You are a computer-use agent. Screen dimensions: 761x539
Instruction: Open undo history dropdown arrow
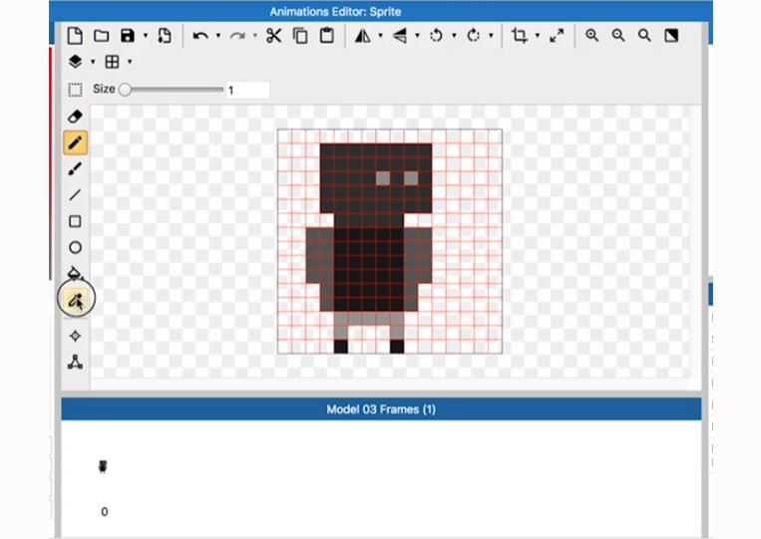(217, 36)
